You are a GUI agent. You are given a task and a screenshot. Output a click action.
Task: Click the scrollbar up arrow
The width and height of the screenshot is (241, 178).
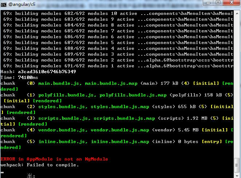(x=237, y=13)
